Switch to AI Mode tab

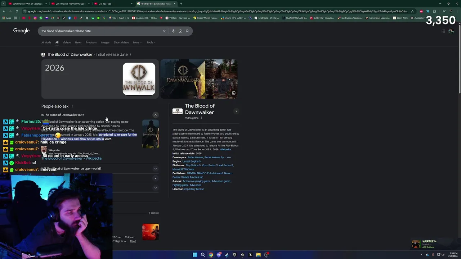tap(46, 42)
